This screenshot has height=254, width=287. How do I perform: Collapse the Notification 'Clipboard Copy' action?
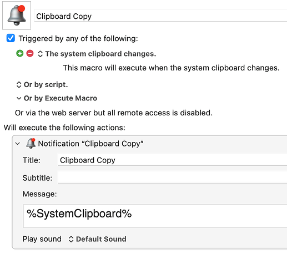(x=18, y=144)
